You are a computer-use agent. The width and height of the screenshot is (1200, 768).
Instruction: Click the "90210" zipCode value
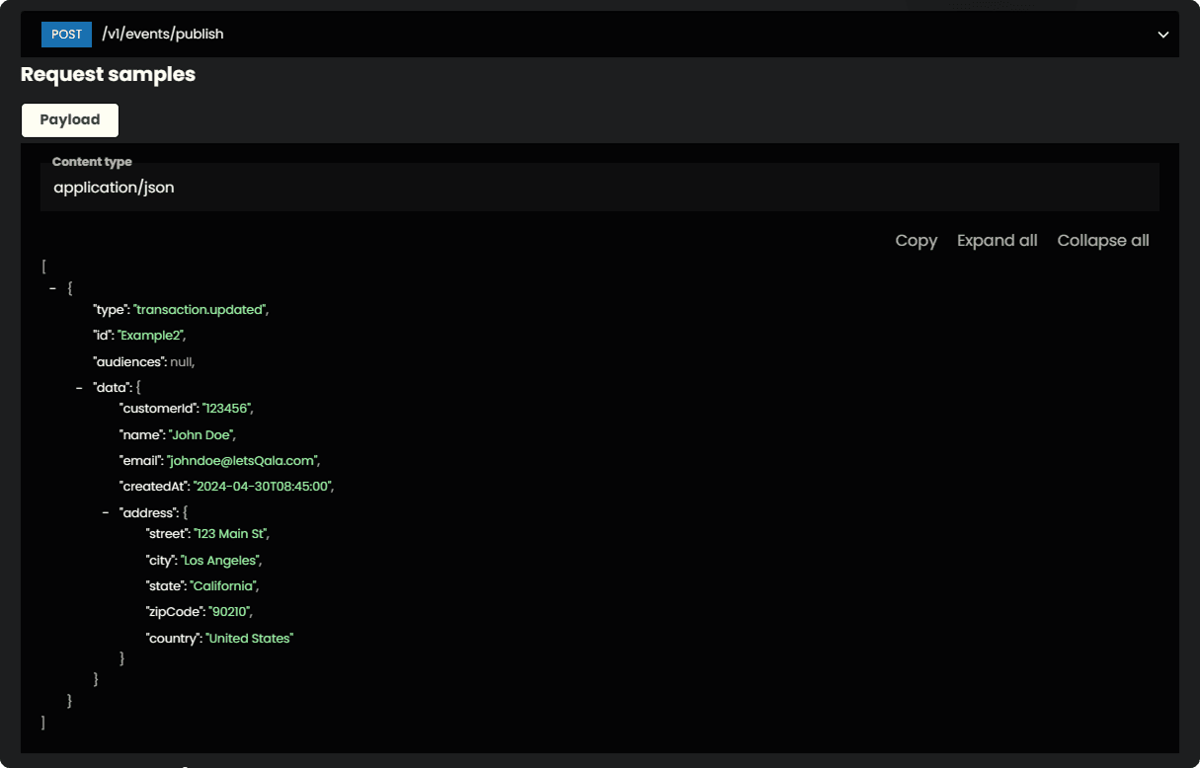click(x=222, y=612)
